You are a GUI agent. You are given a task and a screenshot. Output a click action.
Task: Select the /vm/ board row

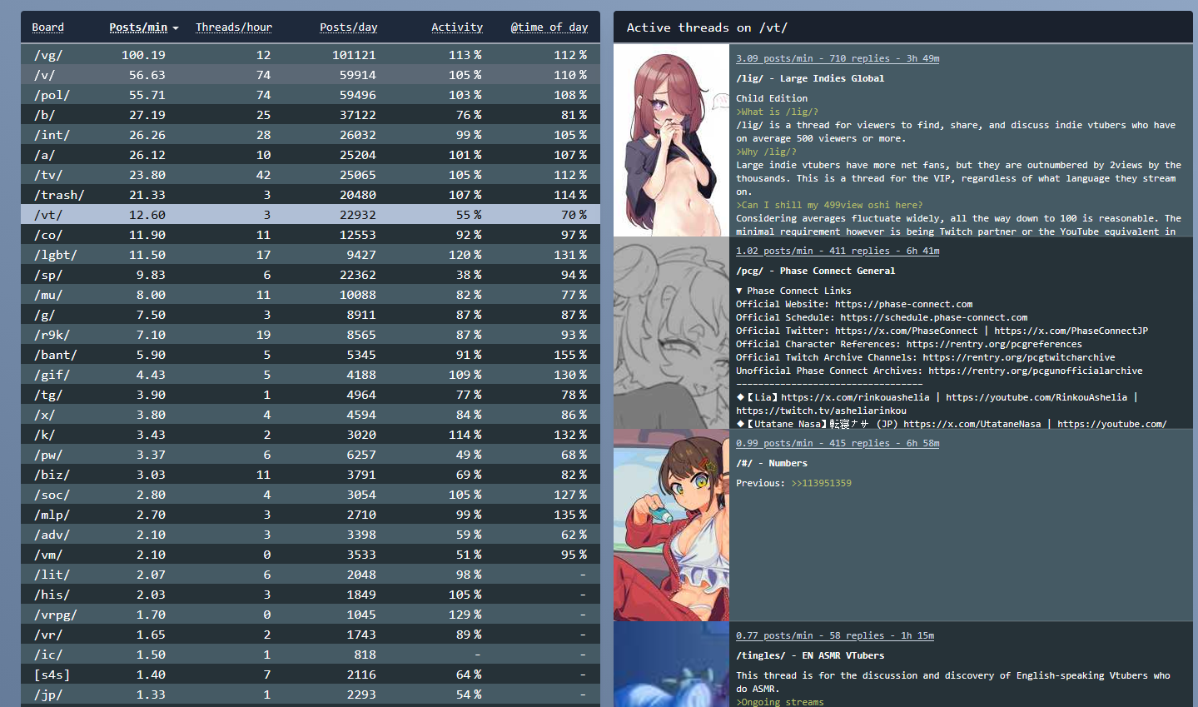tap(311, 555)
